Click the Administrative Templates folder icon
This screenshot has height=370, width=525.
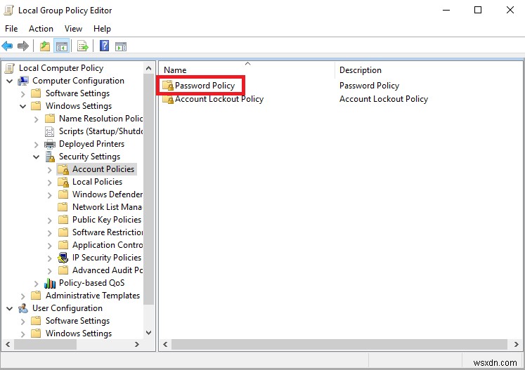click(x=36, y=296)
